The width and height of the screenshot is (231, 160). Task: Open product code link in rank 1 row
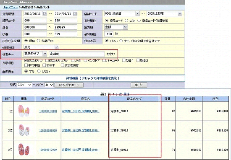tap(48, 111)
